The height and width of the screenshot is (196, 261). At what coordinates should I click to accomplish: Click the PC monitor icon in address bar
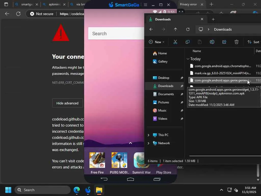[201, 29]
